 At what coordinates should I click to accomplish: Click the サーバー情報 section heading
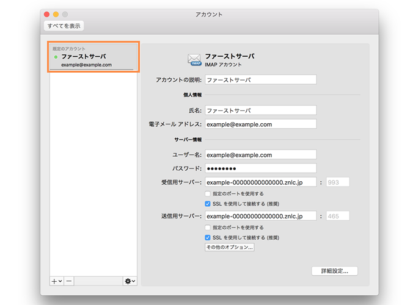point(188,140)
